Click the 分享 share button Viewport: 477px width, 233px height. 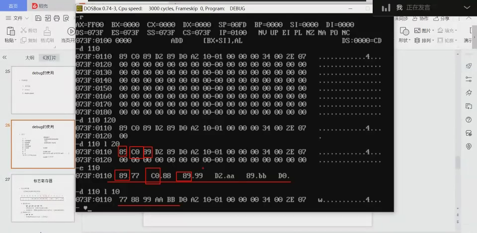click(x=441, y=18)
